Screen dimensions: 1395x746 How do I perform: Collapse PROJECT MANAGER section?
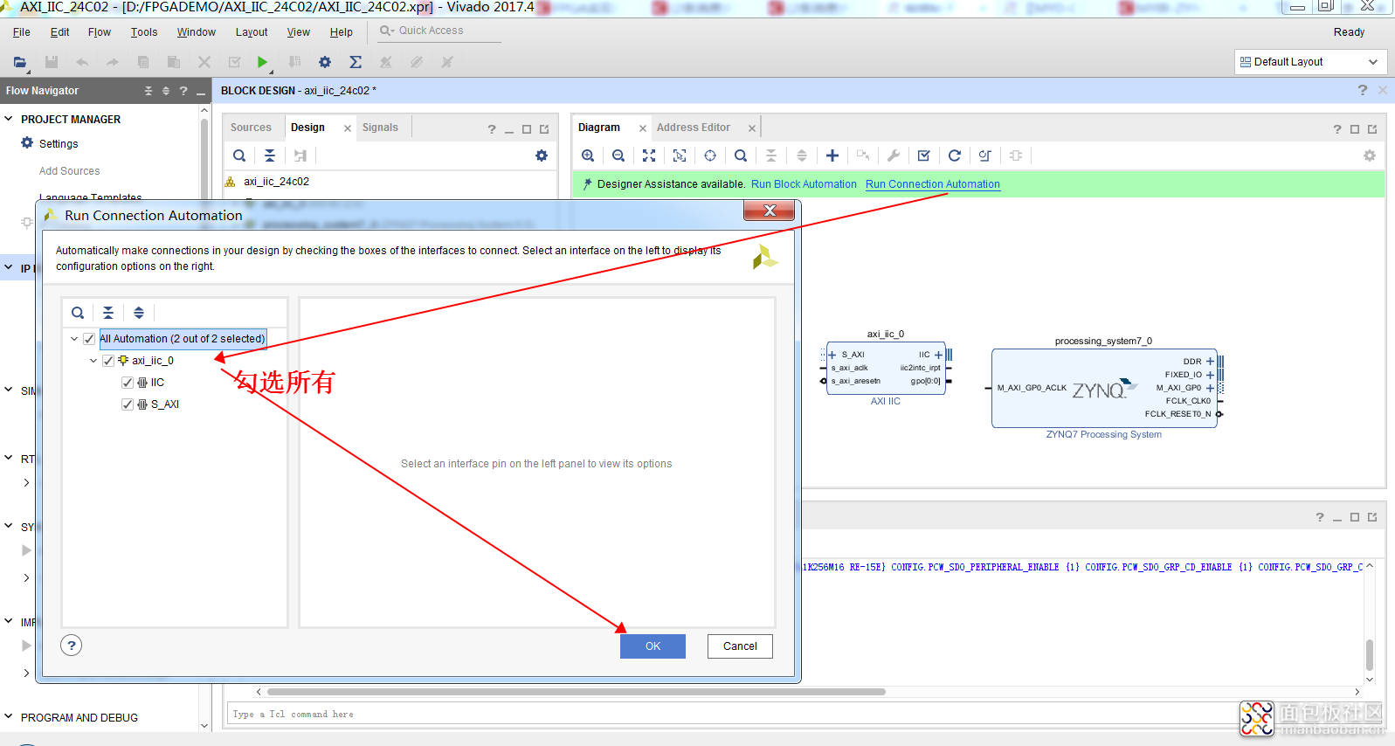[x=9, y=119]
